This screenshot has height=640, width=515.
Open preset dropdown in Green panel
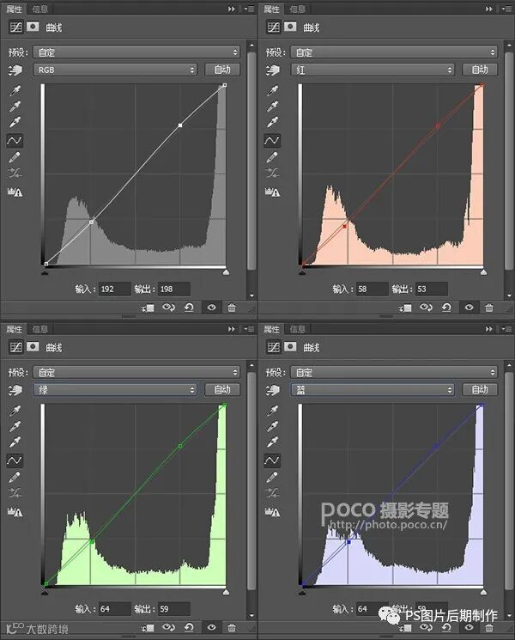pos(136,372)
